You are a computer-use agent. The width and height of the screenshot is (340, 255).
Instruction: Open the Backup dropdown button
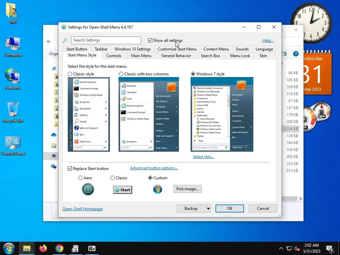tap(194, 209)
